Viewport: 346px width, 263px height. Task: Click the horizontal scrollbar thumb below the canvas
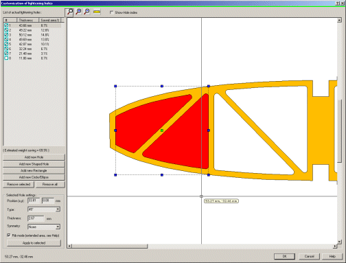(110, 246)
